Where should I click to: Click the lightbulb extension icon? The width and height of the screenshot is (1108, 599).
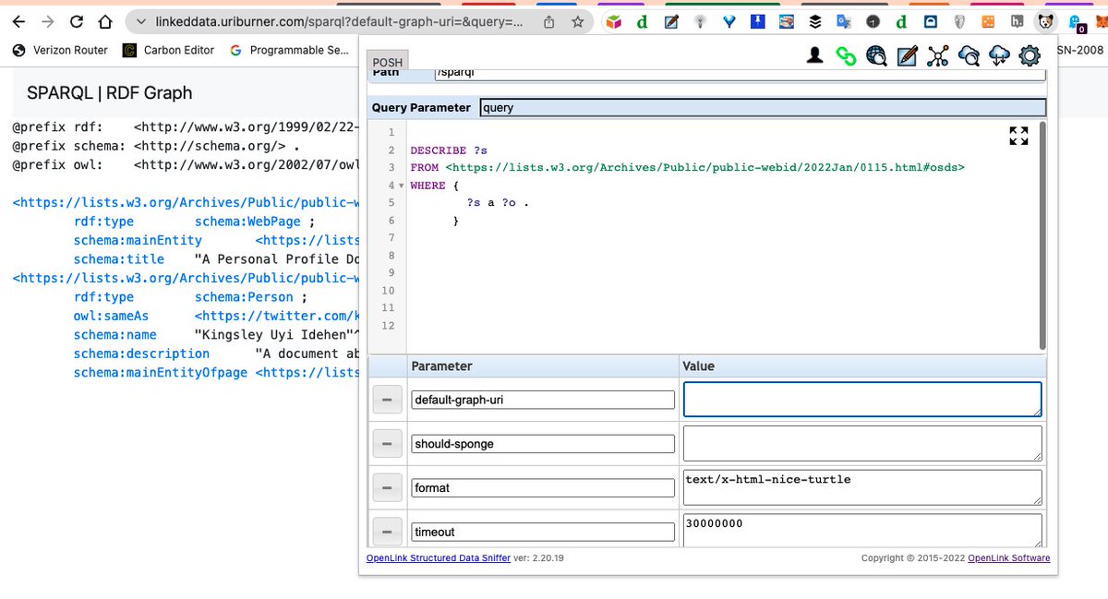(x=701, y=21)
